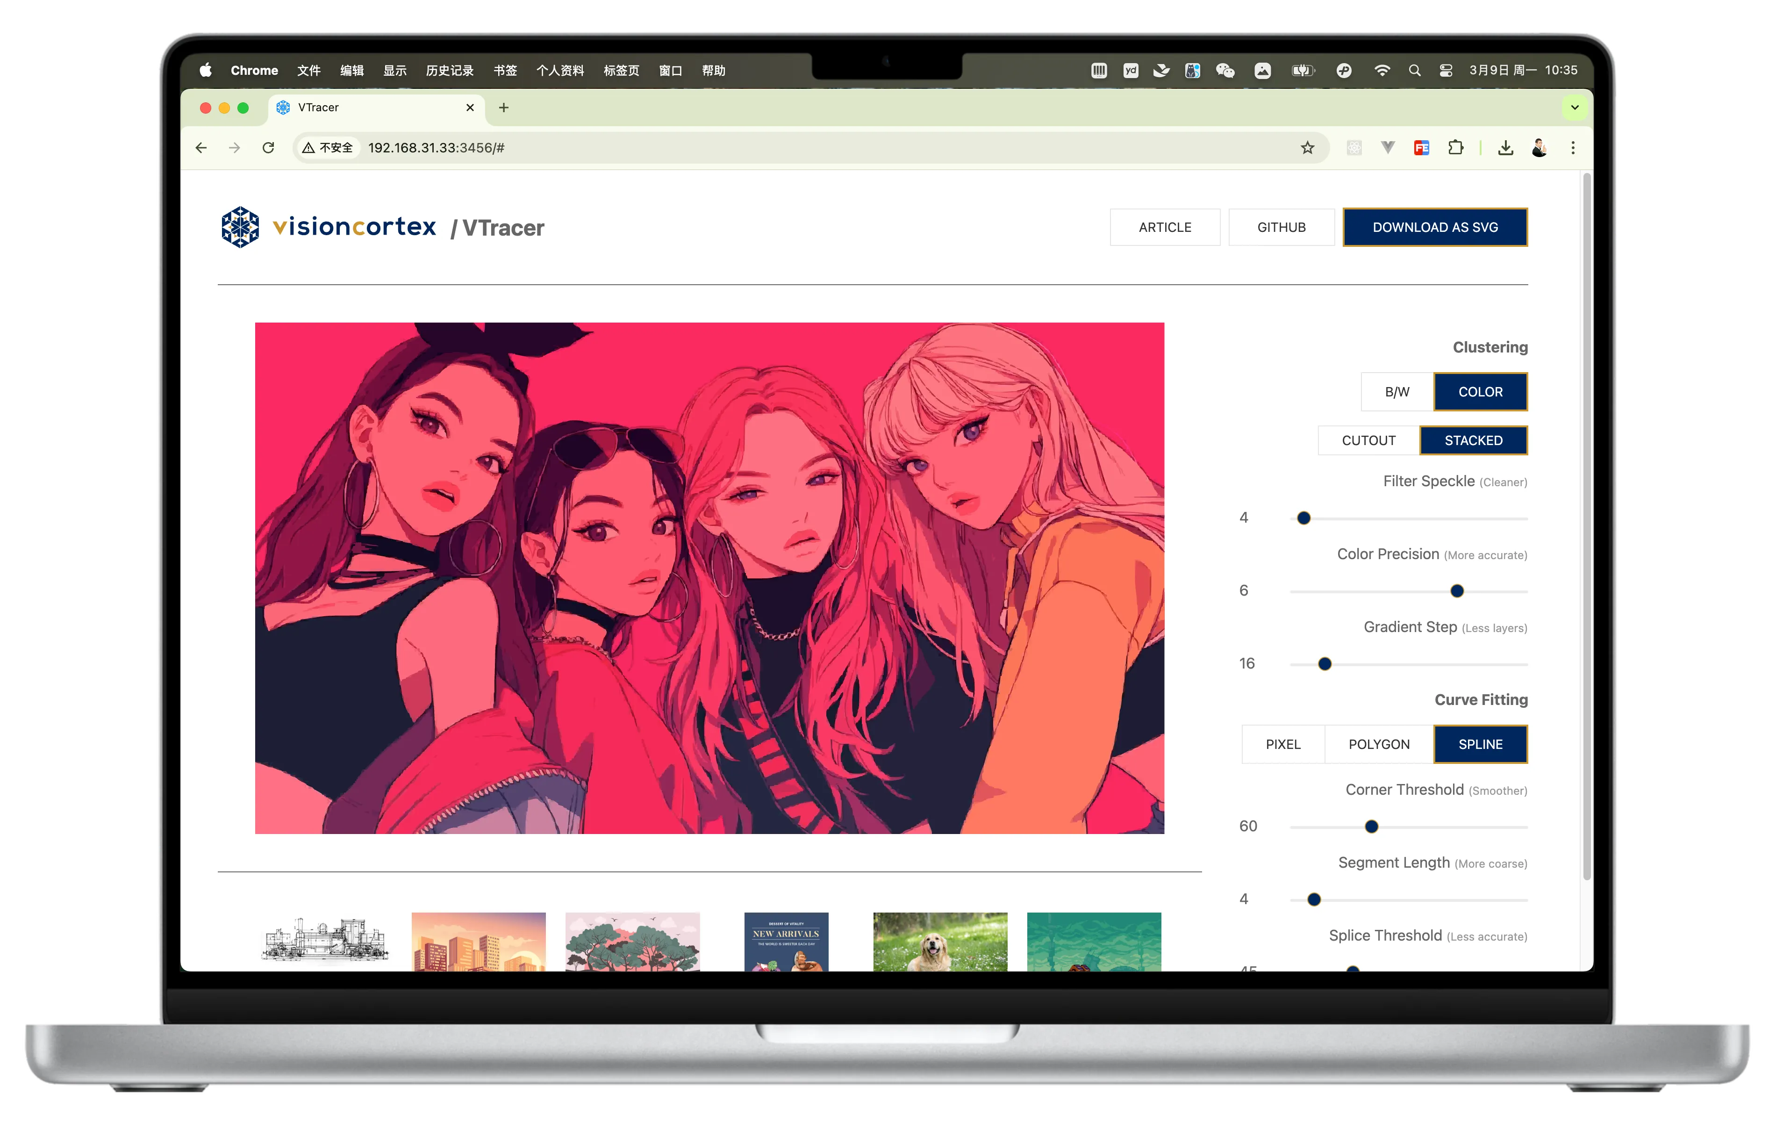Open the 历史记录 menu

(x=450, y=70)
